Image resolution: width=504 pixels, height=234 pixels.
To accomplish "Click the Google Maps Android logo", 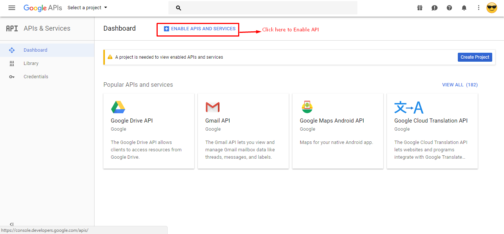I will (x=307, y=107).
